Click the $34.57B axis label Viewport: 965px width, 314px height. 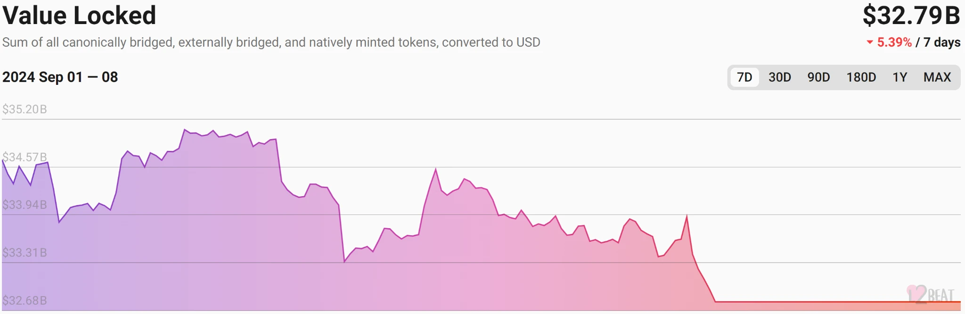point(25,157)
